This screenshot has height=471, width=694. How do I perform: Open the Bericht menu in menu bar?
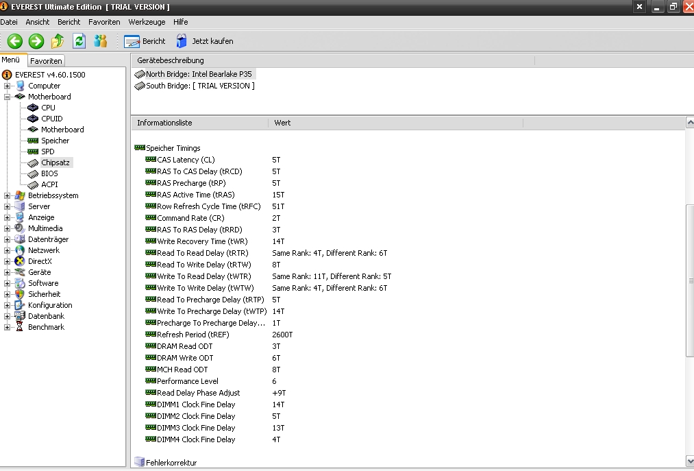click(69, 22)
